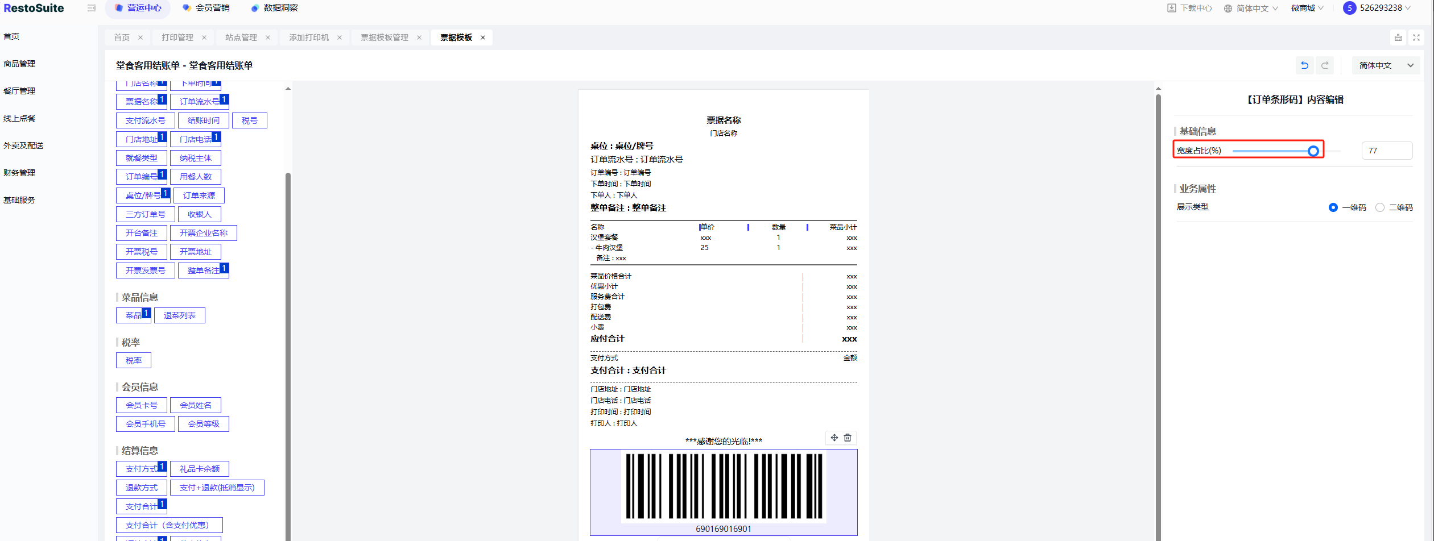
Task: Switch to 数据洞察 module
Action: pyautogui.click(x=275, y=8)
